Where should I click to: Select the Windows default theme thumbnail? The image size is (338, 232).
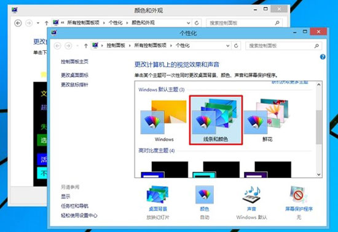(x=164, y=120)
